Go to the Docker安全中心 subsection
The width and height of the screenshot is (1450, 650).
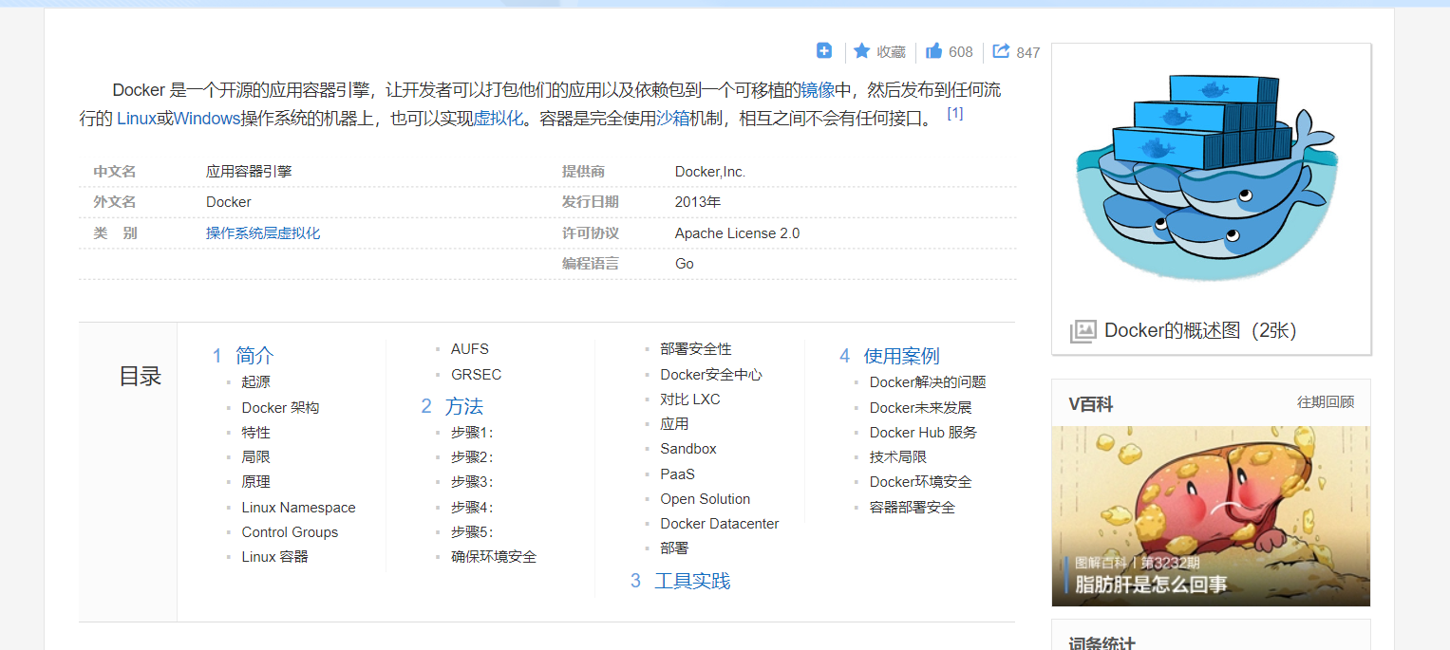point(711,374)
